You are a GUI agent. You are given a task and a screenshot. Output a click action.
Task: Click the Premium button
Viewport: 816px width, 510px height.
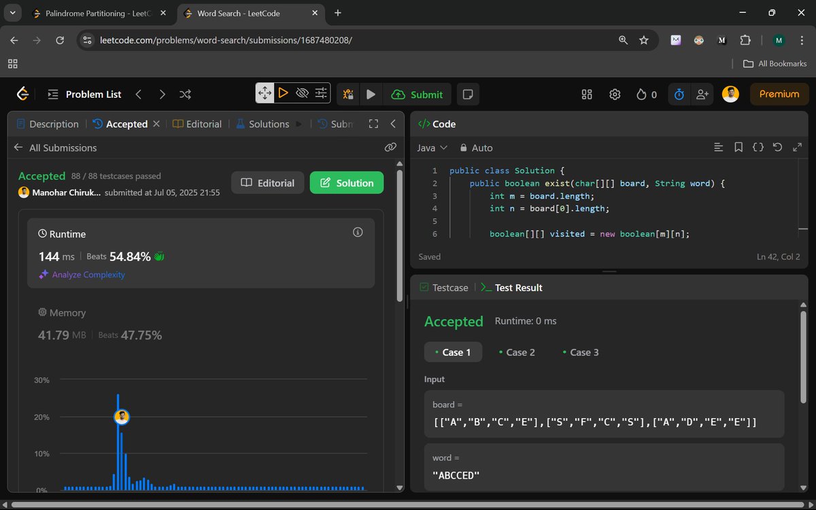pos(779,95)
